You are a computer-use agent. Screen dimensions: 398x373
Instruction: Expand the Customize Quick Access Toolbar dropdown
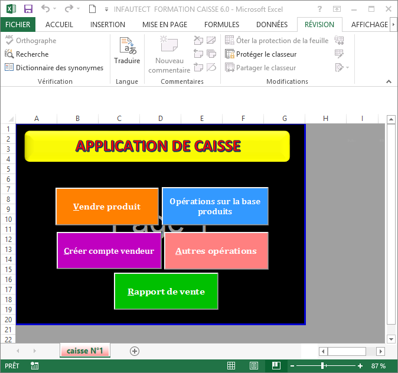[x=106, y=9]
